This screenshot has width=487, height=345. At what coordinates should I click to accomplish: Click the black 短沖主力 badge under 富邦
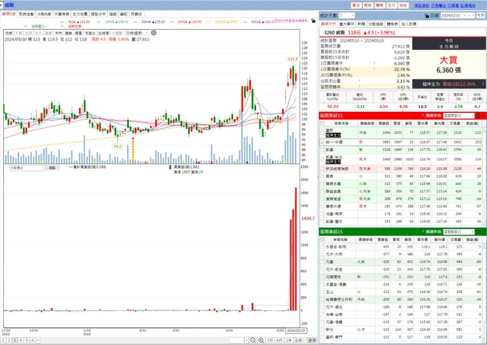[333, 135]
